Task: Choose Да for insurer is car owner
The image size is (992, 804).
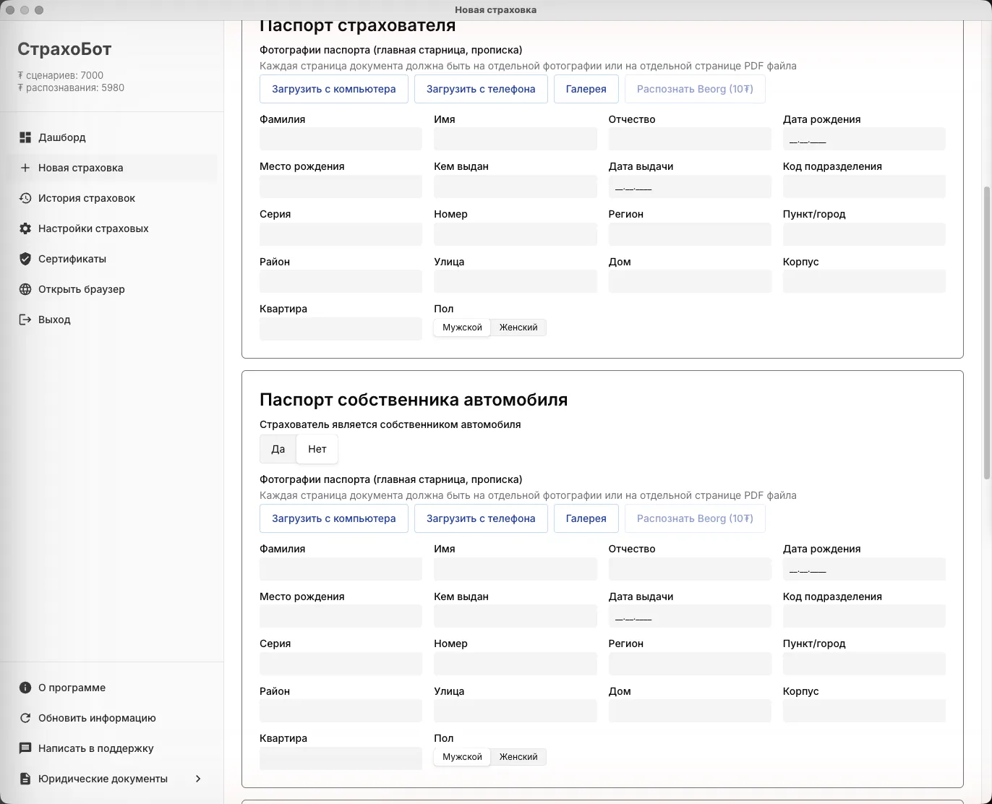Action: (278, 449)
